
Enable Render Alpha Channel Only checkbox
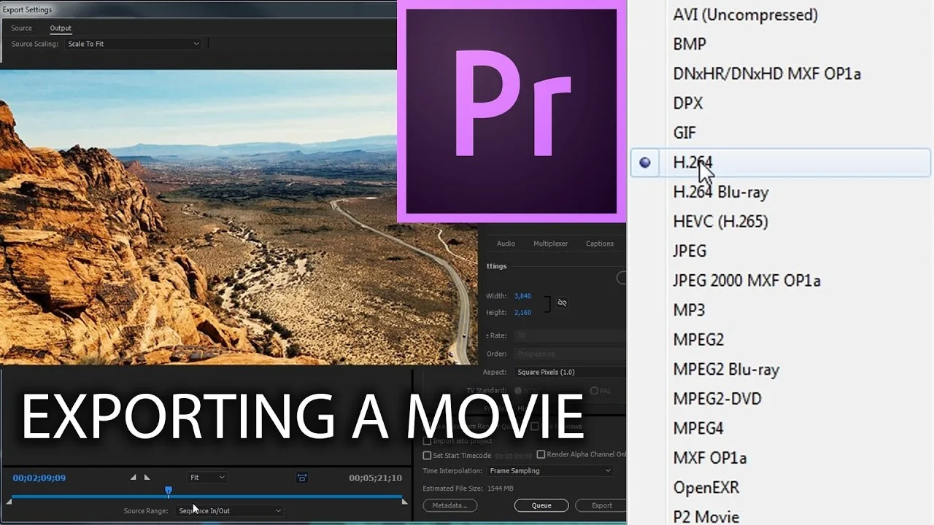(541, 454)
